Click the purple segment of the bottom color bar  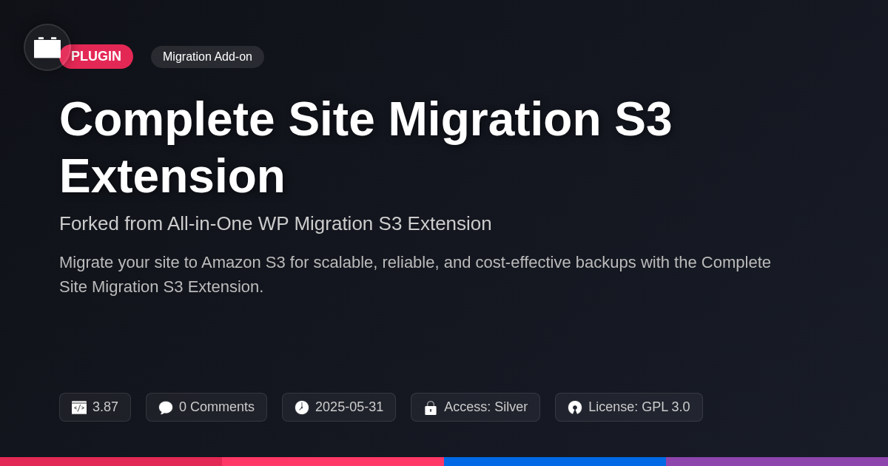pyautogui.click(x=777, y=462)
